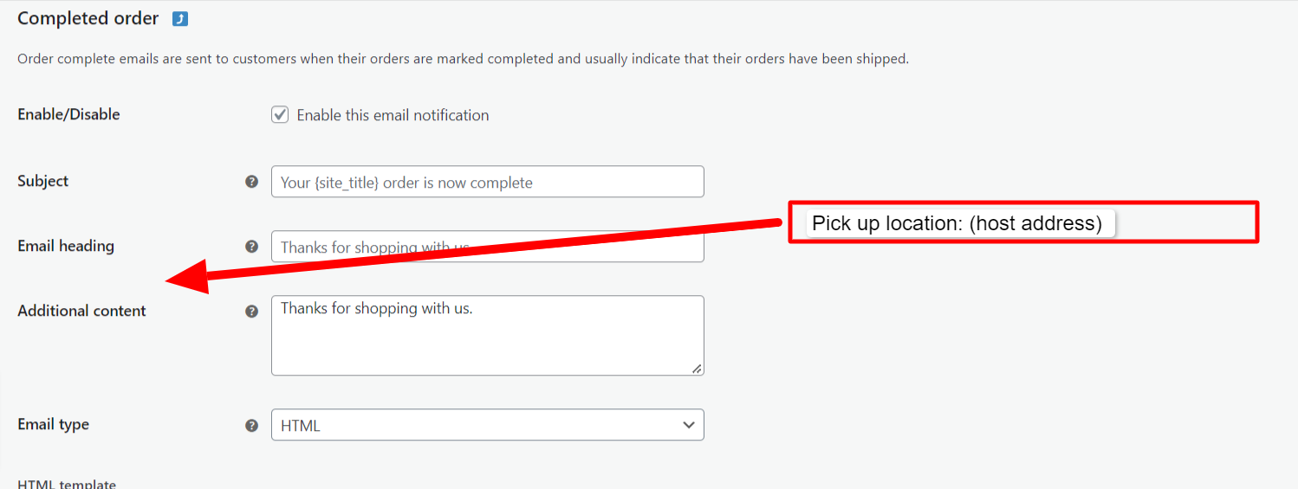Click the back arrow icon beside Completed order

tap(180, 19)
